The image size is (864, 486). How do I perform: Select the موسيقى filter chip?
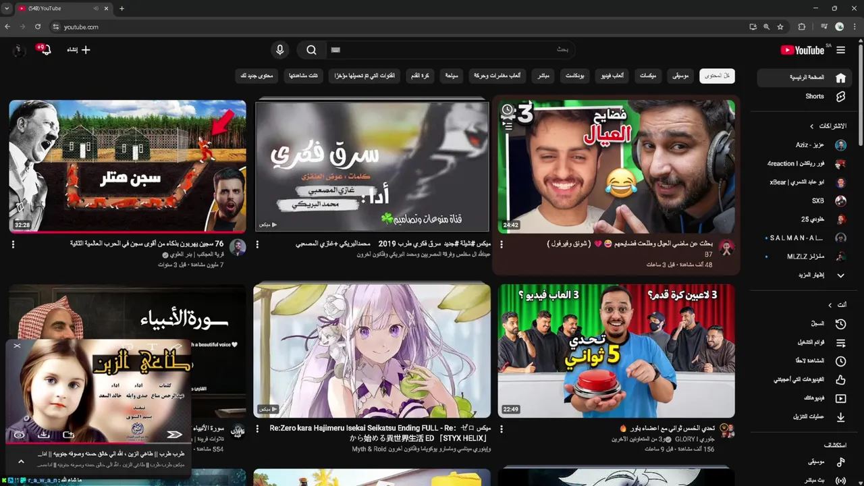click(x=680, y=76)
